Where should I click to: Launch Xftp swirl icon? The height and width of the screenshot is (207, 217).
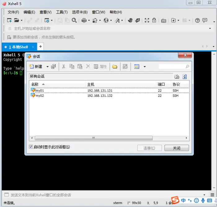[x=130, y=20]
